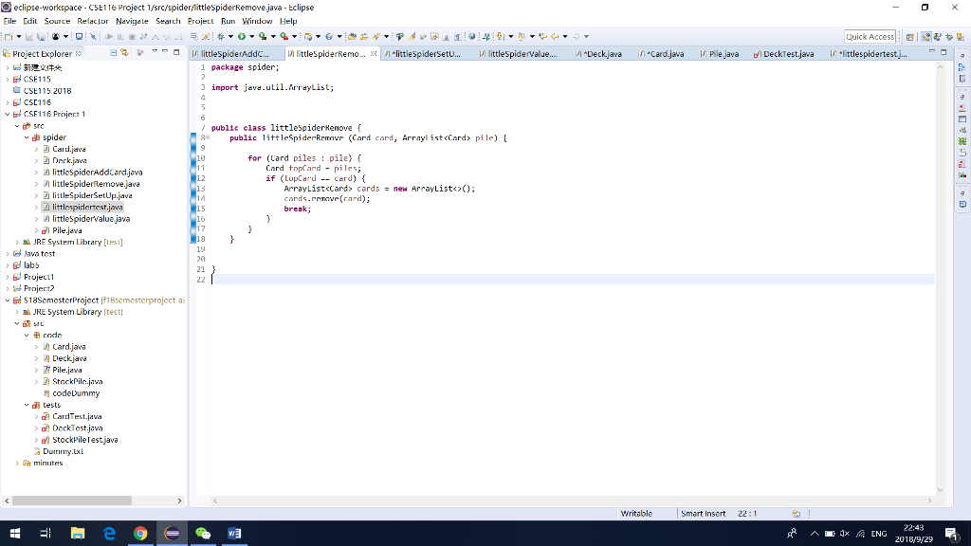Toggle Smart Insert mode in the status bar
This screenshot has height=546, width=971.
pyautogui.click(x=705, y=513)
